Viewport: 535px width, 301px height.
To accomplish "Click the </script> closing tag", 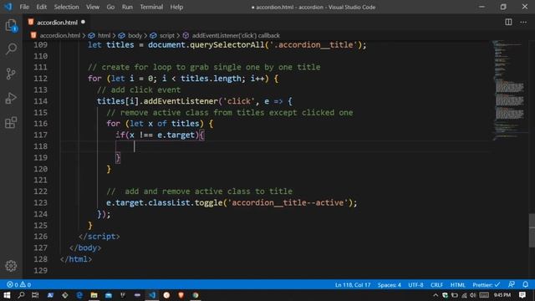I will coord(99,237).
